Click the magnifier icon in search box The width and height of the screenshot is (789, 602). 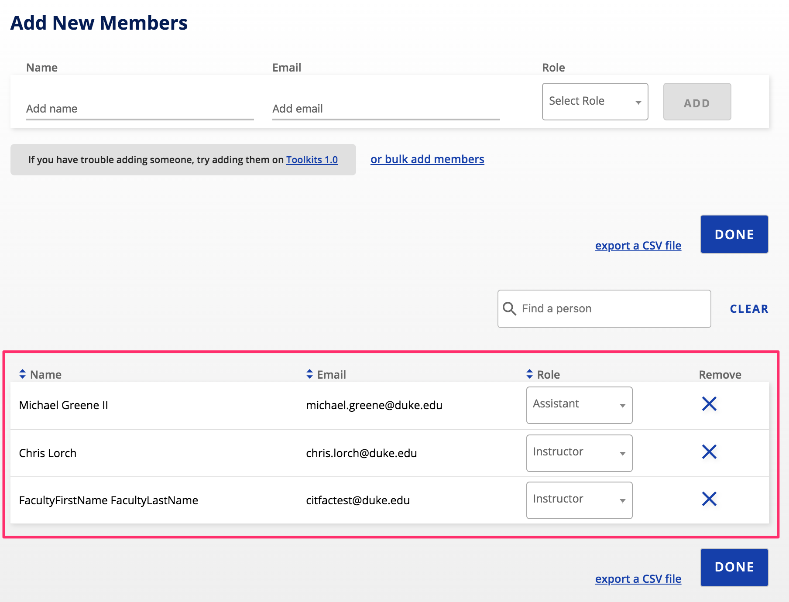coord(509,309)
